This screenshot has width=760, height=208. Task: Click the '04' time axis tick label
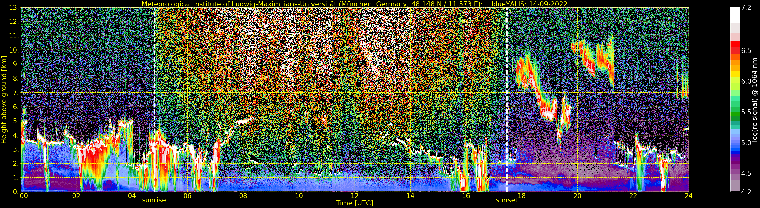click(132, 196)
